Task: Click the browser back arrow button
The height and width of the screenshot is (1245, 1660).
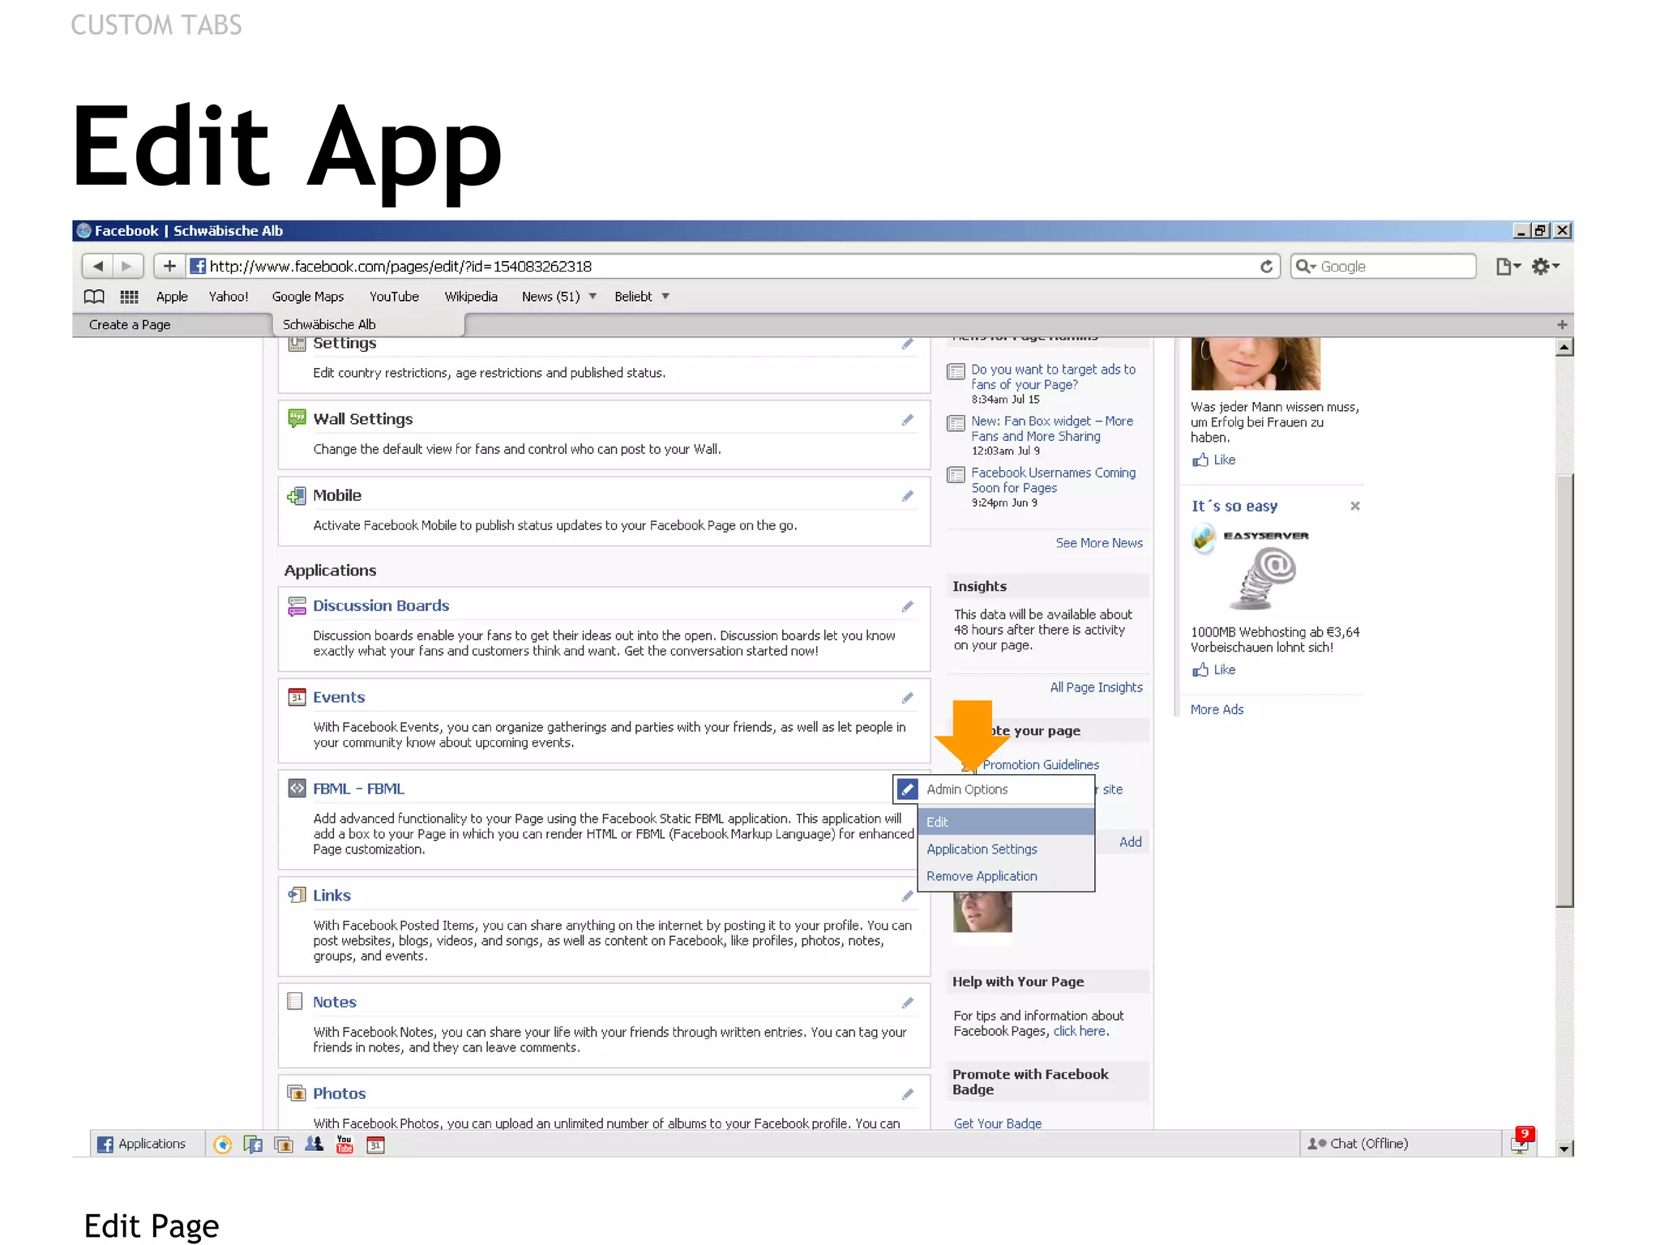Action: tap(97, 266)
